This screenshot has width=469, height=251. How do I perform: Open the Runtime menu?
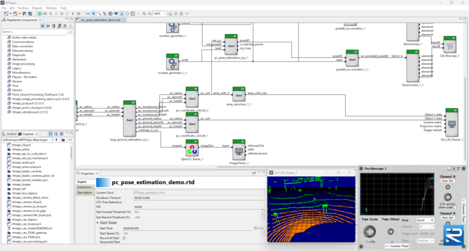click(x=23, y=8)
